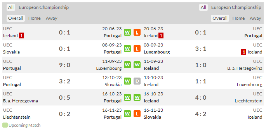The height and width of the screenshot is (140, 266).
Task: Switch to right Home tab
Action: point(238,18)
